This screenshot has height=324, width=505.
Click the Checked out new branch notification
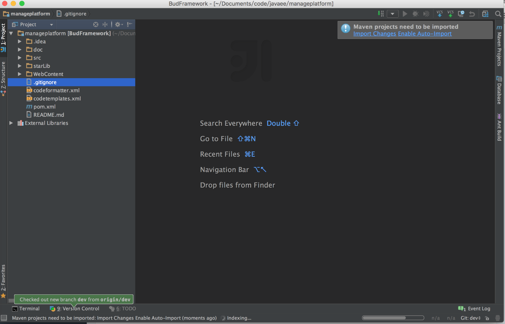pos(74,299)
